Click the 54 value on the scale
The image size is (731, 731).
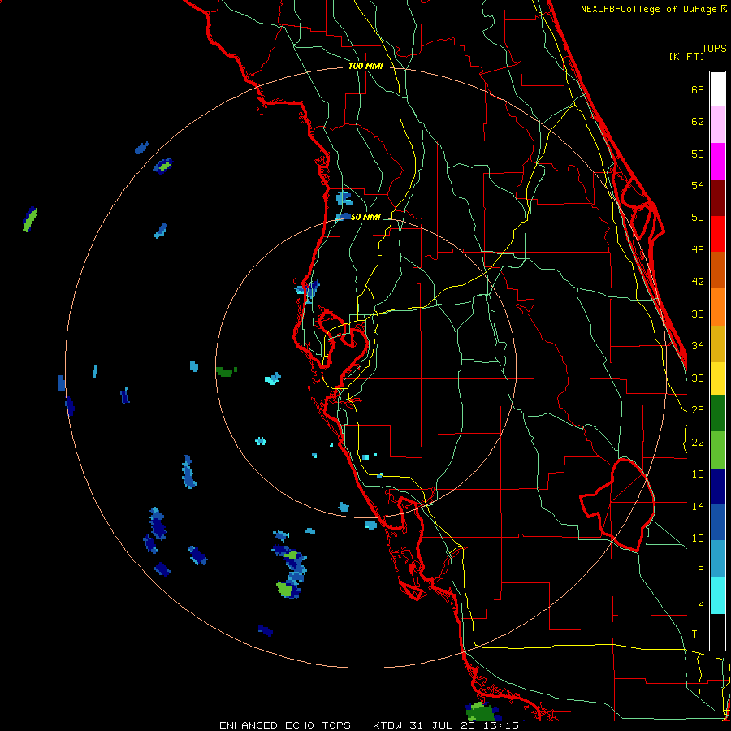pos(698,185)
